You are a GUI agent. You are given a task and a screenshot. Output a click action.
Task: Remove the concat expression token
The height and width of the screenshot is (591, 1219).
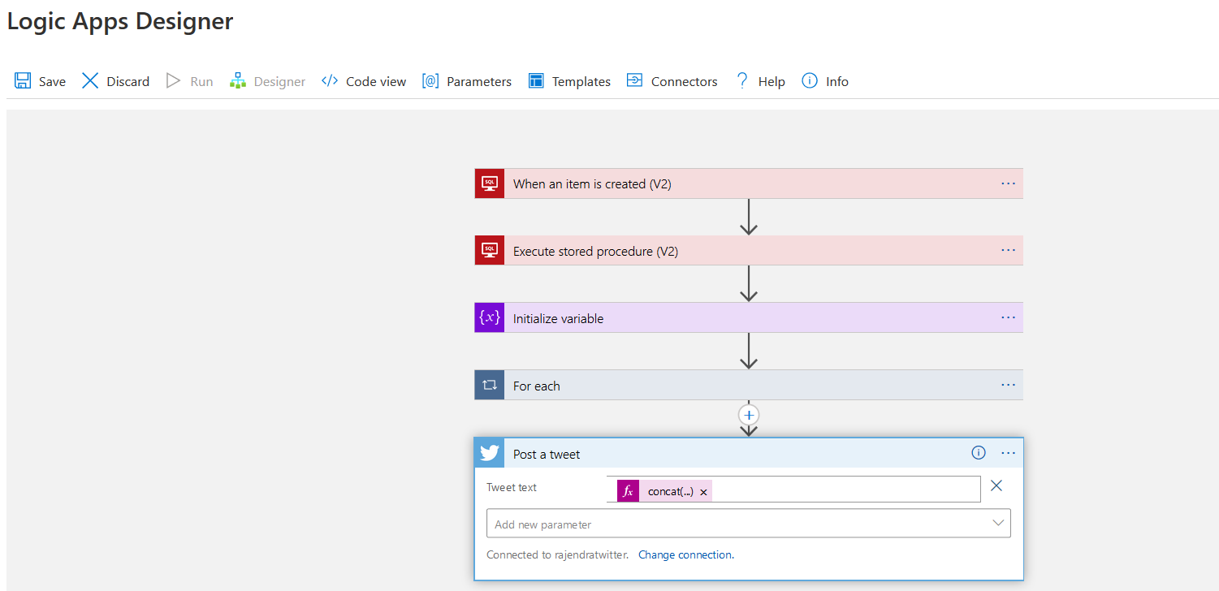703,492
